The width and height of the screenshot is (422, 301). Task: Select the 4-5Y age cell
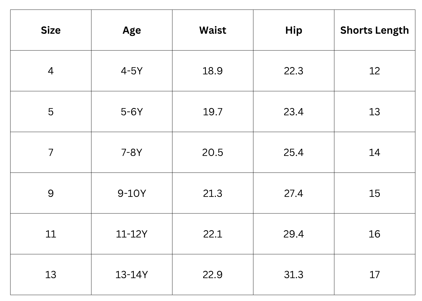coord(132,71)
